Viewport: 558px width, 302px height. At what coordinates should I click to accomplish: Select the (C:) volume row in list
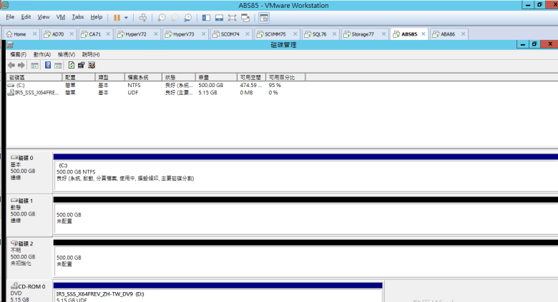tap(20, 84)
